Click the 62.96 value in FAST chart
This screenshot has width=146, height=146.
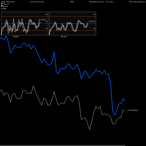tap(43, 20)
